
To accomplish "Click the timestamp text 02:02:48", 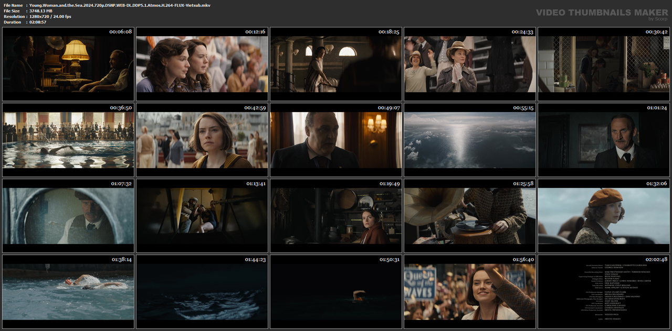I will tap(656, 260).
